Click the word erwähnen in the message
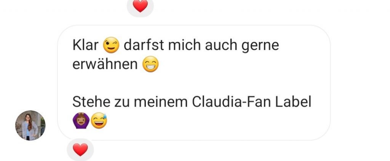 105,64
